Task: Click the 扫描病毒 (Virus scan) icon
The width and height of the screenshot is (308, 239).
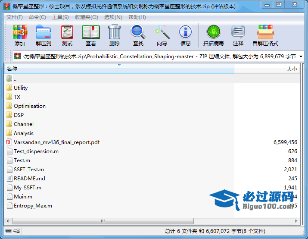Action: pyautogui.click(x=214, y=31)
